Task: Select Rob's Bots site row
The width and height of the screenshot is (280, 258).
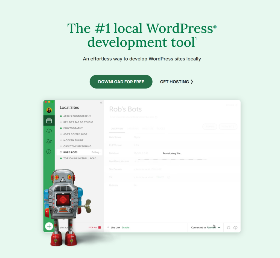Action: point(80,153)
